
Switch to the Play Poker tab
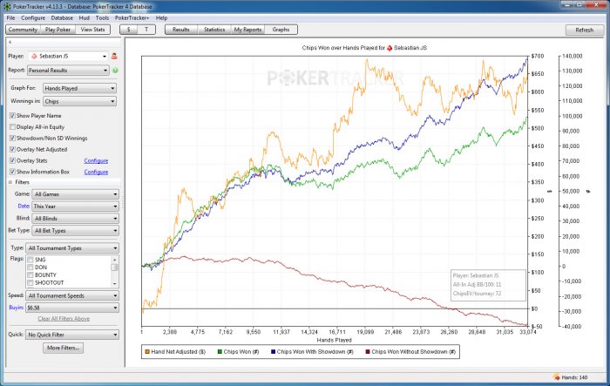pyautogui.click(x=58, y=30)
